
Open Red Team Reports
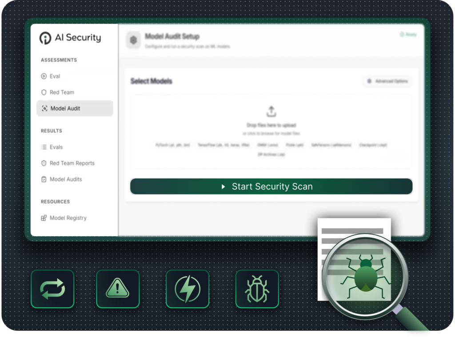(x=72, y=163)
